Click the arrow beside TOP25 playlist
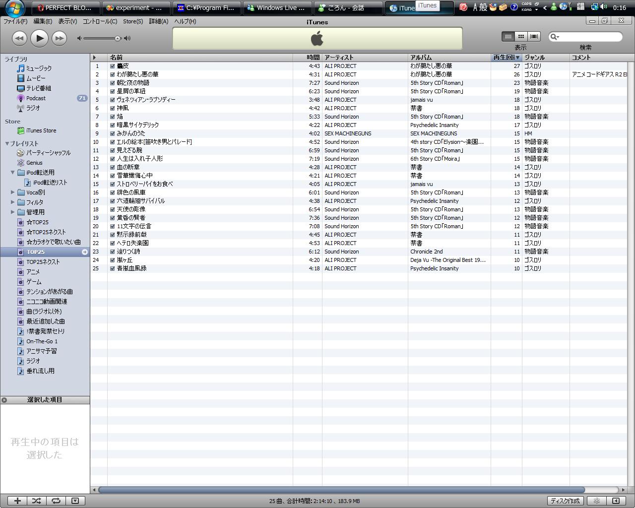Image resolution: width=635 pixels, height=508 pixels. click(85, 252)
